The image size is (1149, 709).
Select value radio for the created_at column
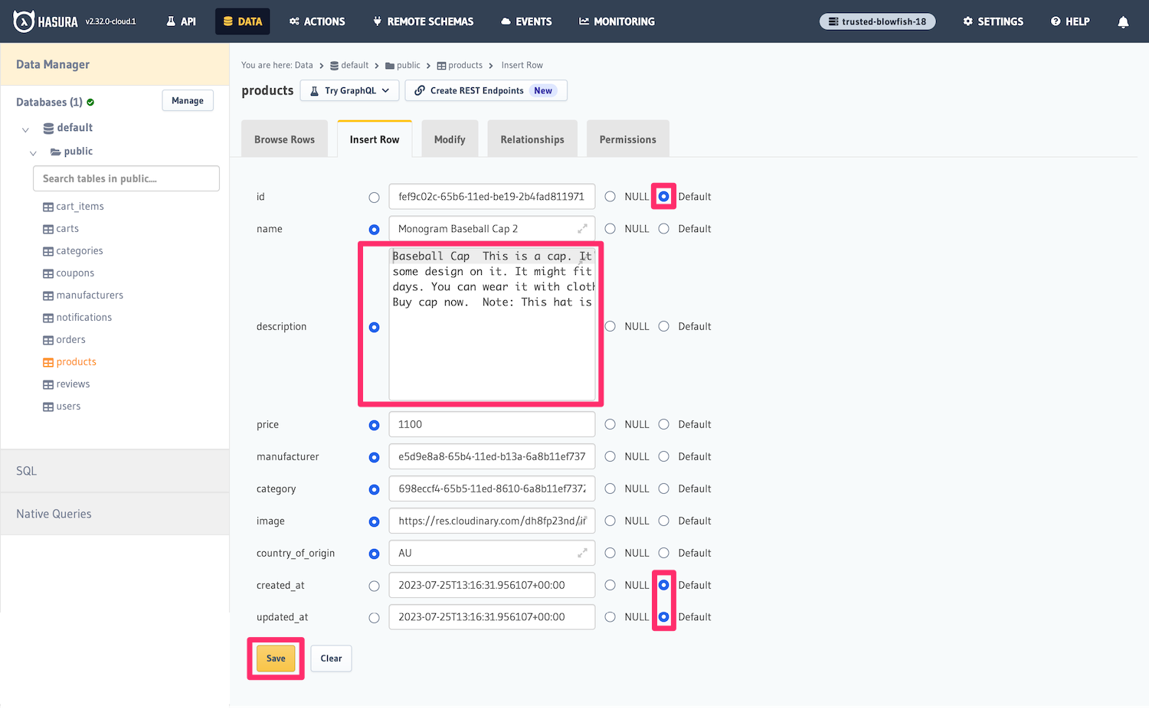(374, 586)
